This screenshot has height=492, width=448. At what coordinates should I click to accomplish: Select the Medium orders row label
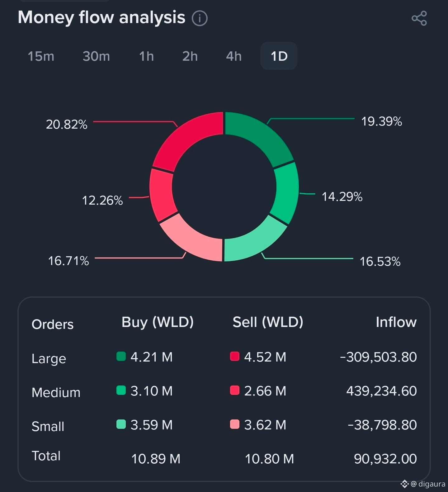[x=56, y=392]
